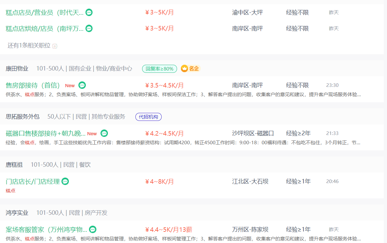
Task: Click salary ¥4.4~5K/月13薪
Action: pos(169,230)
